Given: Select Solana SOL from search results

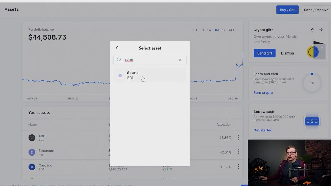Looking at the screenshot, I should (150, 75).
